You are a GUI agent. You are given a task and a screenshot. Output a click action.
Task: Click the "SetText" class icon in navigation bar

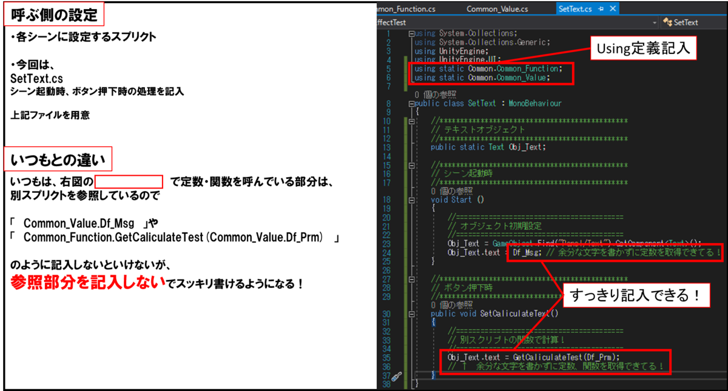[668, 22]
